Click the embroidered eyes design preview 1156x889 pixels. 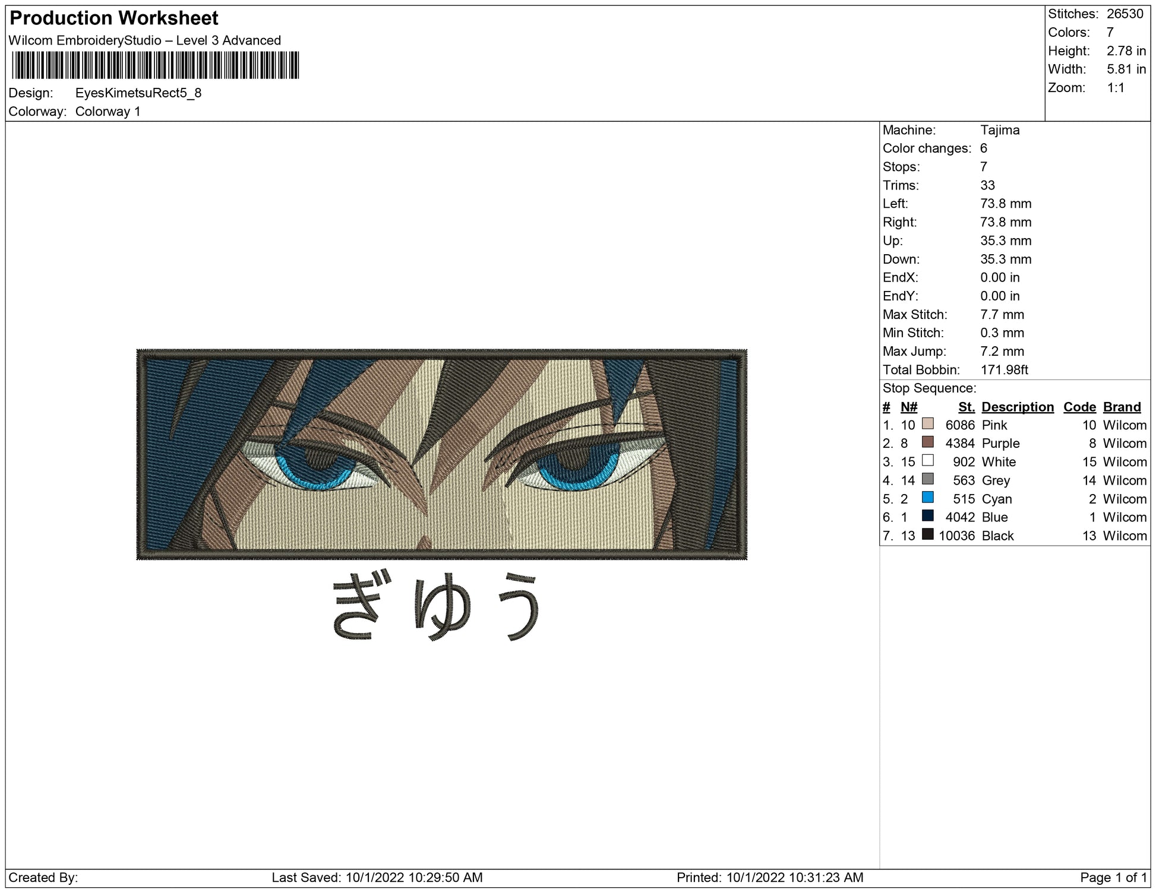(441, 454)
